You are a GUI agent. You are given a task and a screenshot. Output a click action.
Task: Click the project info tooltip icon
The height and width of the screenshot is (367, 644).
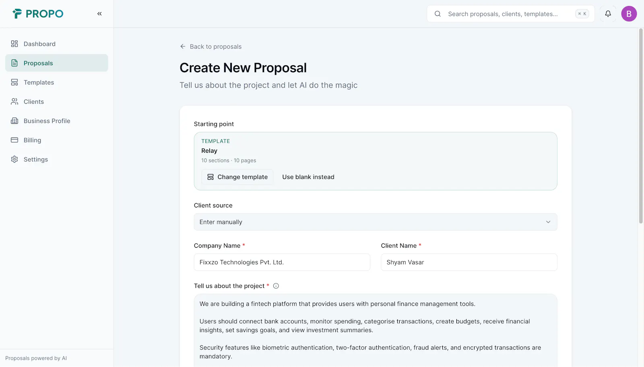pyautogui.click(x=276, y=286)
